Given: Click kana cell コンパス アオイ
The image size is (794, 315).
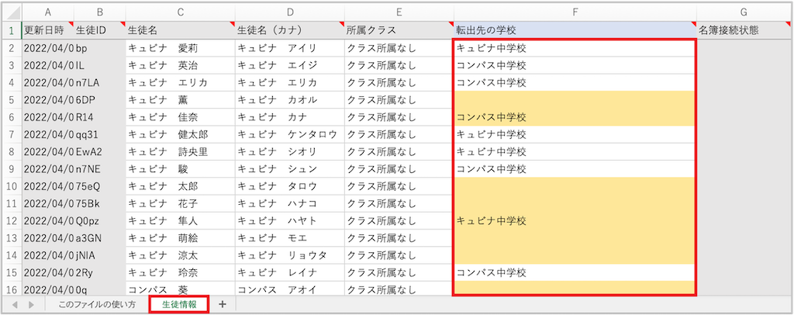Looking at the screenshot, I should 290,289.
